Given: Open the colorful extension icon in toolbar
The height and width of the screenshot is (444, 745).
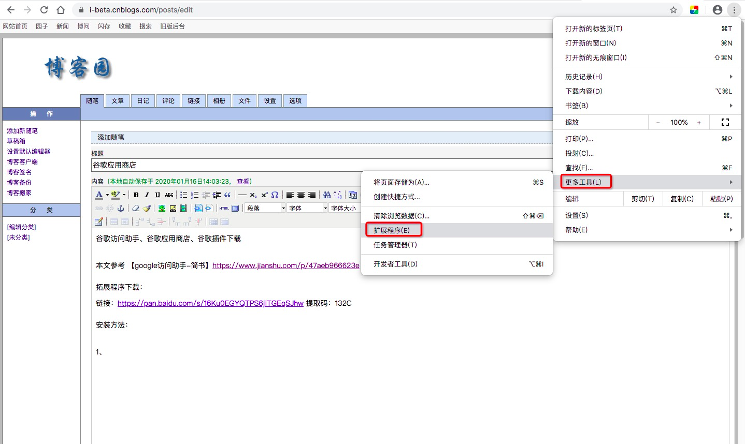Looking at the screenshot, I should [x=694, y=10].
